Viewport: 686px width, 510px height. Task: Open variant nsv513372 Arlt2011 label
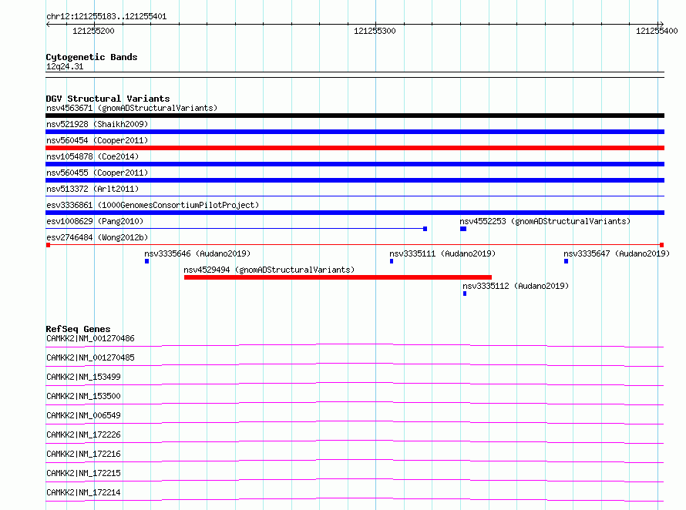(x=92, y=189)
